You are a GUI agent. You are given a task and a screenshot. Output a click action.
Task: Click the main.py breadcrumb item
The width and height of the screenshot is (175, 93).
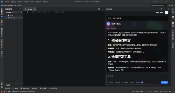tap(19, 5)
